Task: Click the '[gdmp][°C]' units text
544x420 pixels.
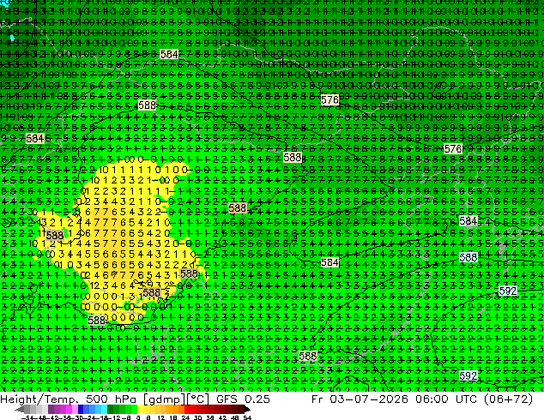Action: (x=177, y=399)
